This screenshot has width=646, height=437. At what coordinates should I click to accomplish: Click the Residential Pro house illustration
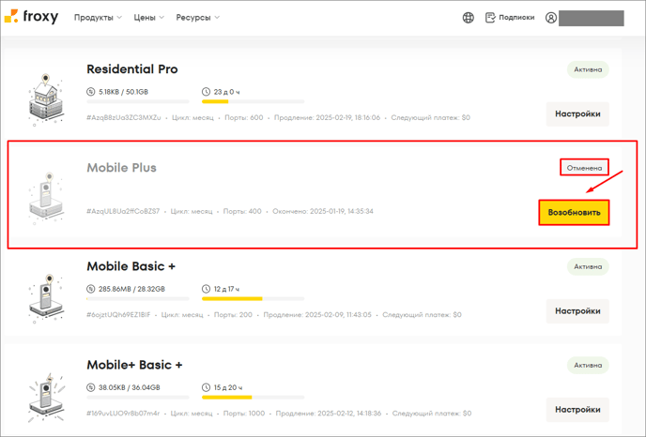46,99
